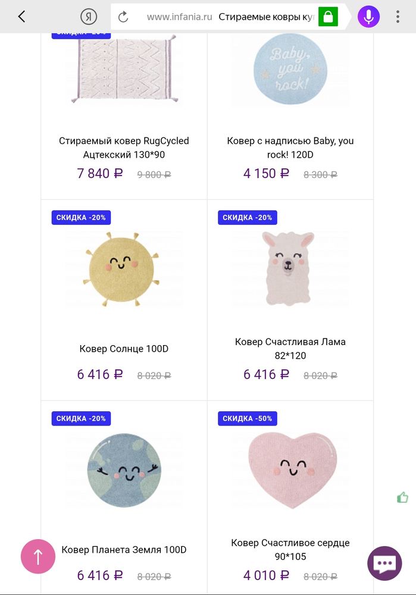Start voice search with microphone icon

click(368, 17)
